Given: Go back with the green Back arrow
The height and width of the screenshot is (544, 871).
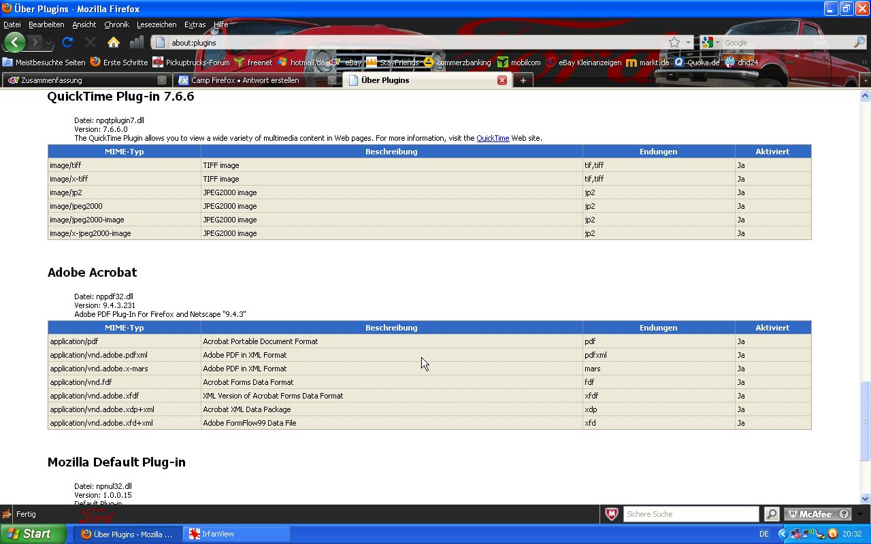Looking at the screenshot, I should click(x=14, y=42).
